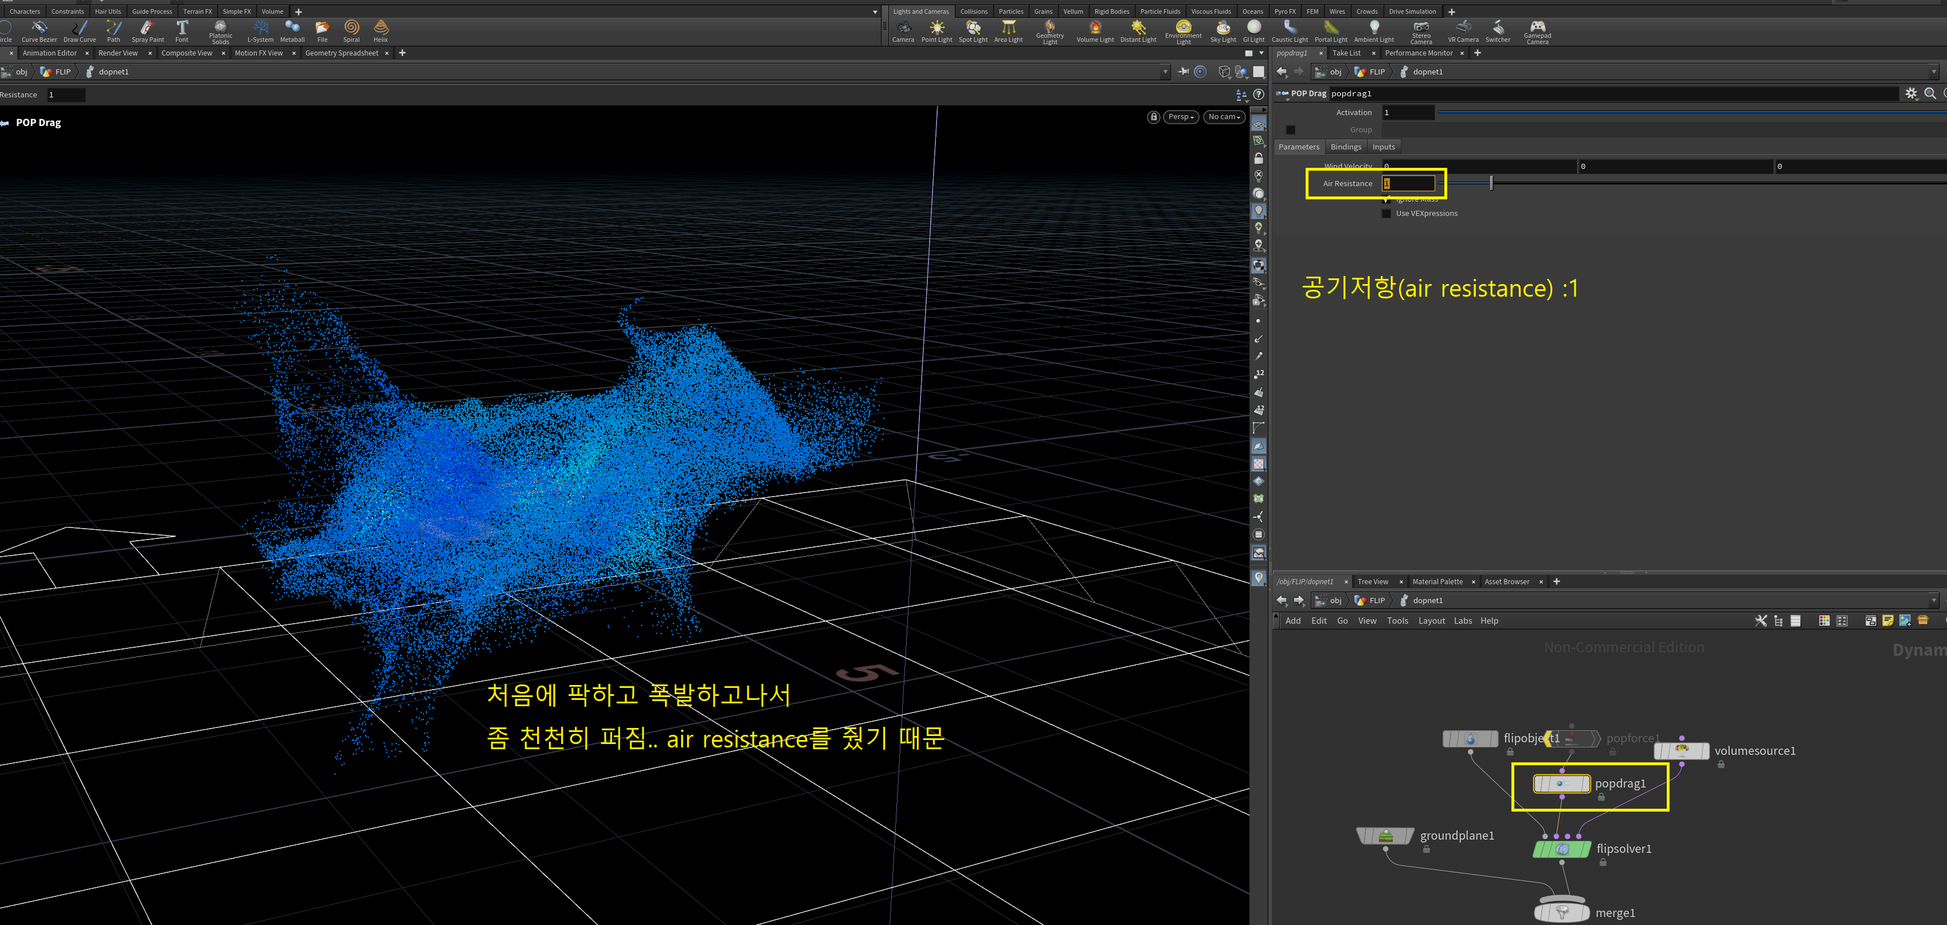The height and width of the screenshot is (925, 1947).
Task: Click the parameter search magnifier icon
Action: [x=1930, y=93]
